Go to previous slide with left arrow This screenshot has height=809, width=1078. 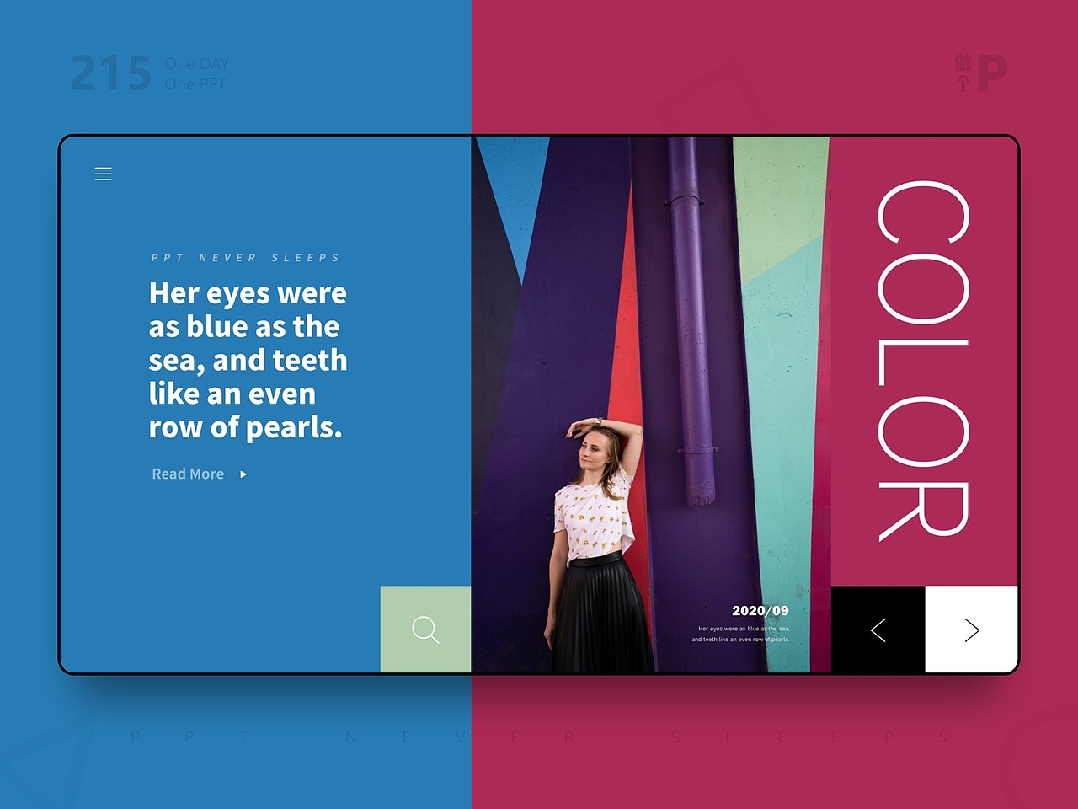878,630
